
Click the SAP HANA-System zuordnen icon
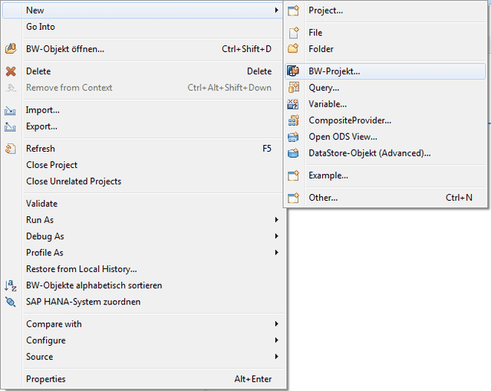[x=10, y=302]
